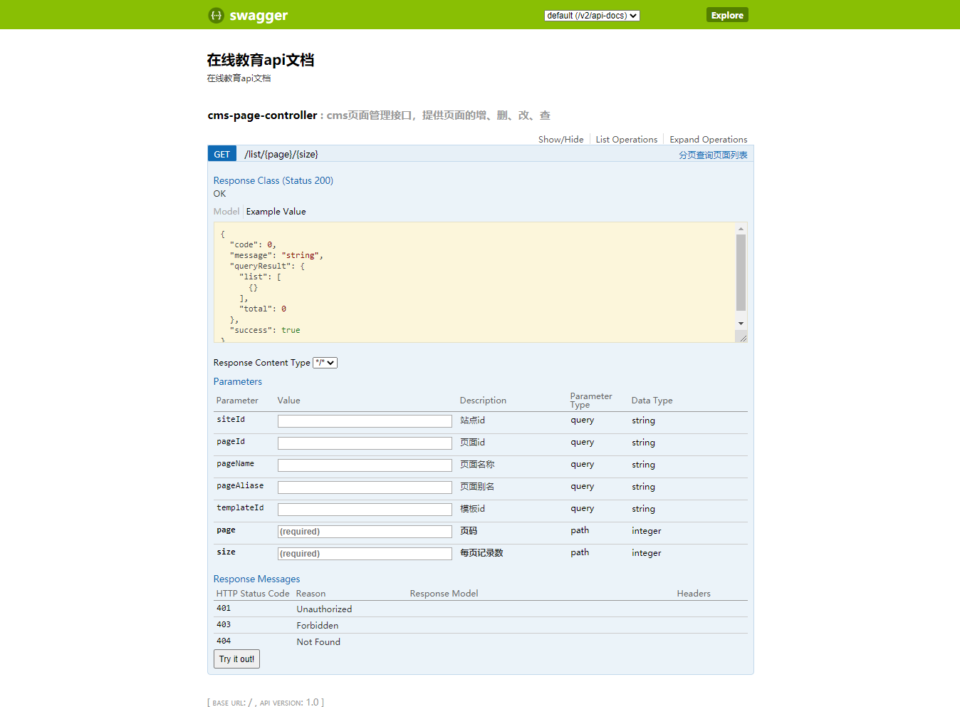This screenshot has width=960, height=707.
Task: Click the 'templateId' parameter name
Action: 240,508
